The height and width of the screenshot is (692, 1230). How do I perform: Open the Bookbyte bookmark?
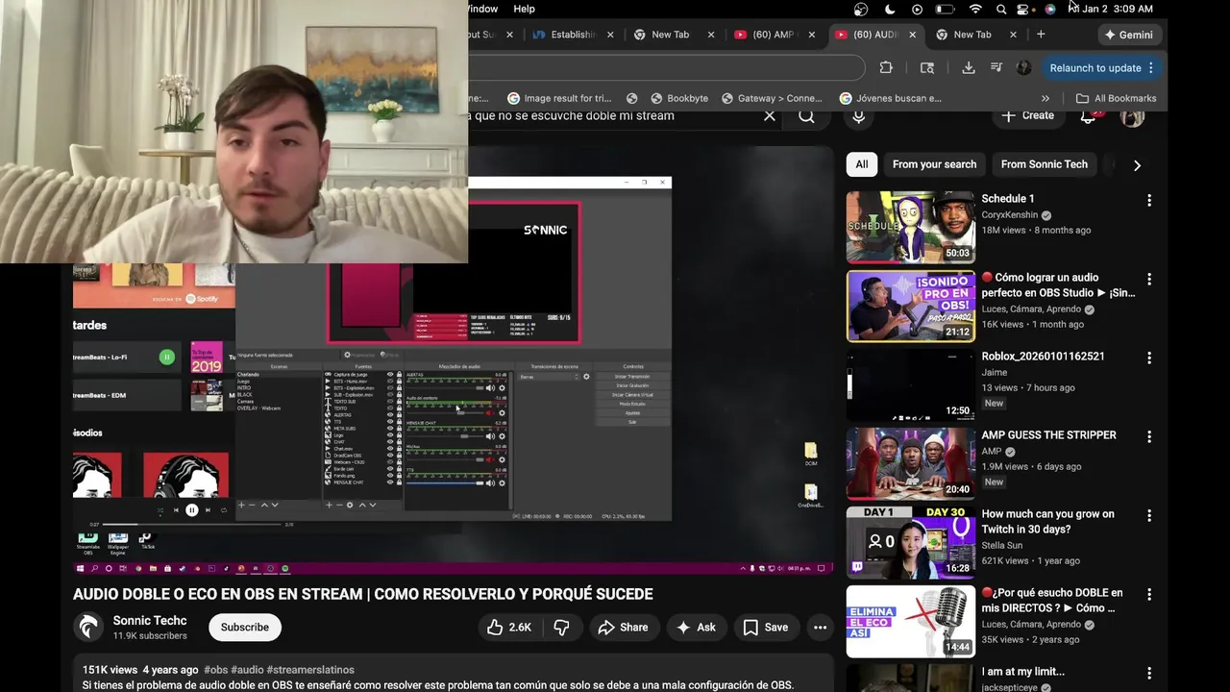point(679,98)
